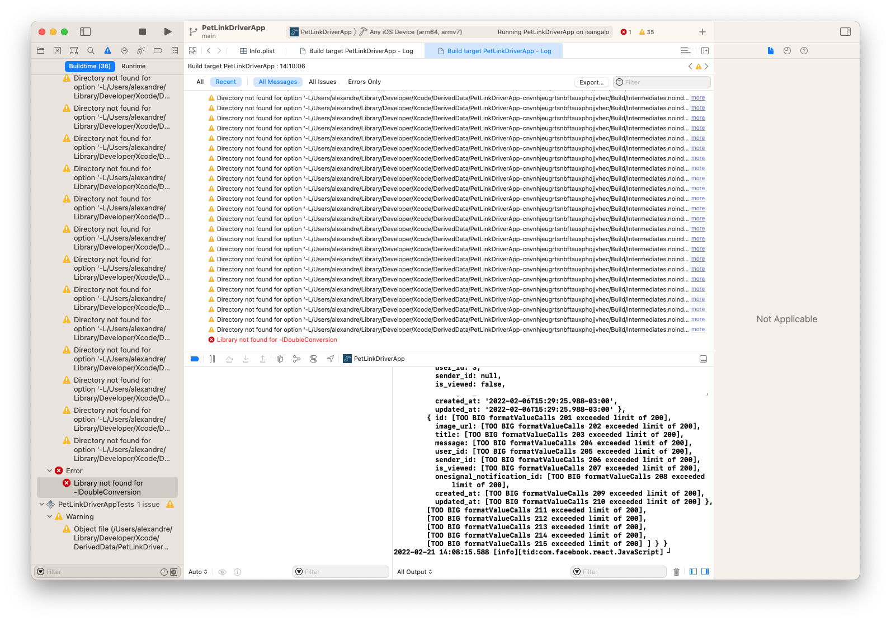Choose Any iOS Device destination
Screen dimensions: 891x621
point(411,32)
